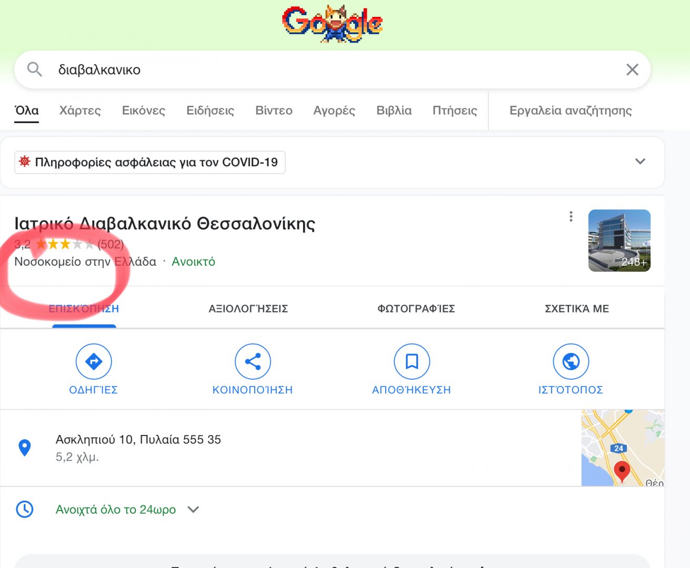Viewport: 690px width, 568px height.
Task: Clear the search box with X
Action: 632,69
